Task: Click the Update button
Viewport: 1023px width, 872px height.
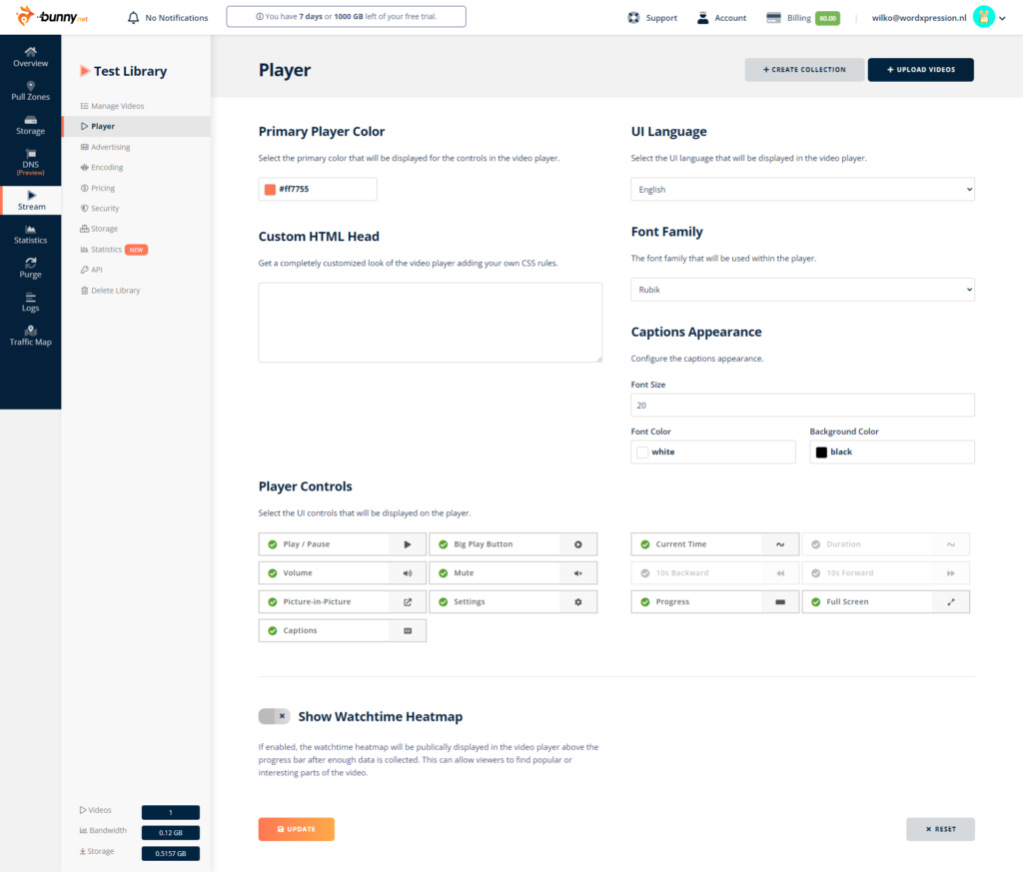Action: tap(296, 829)
